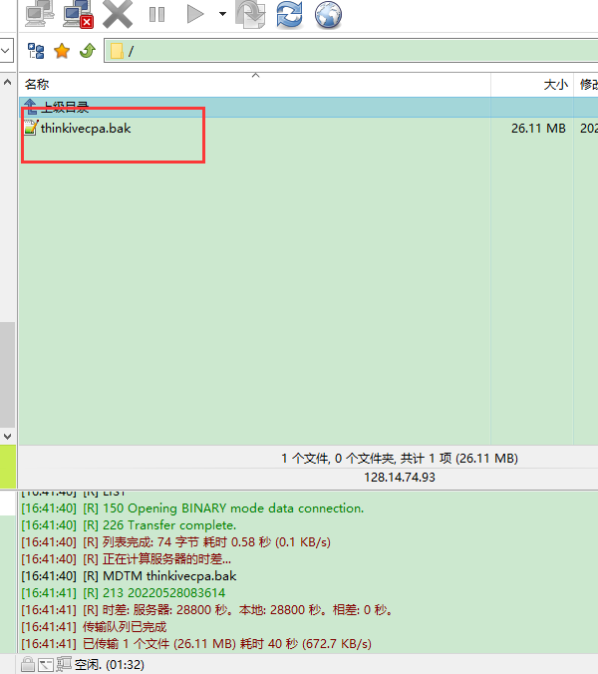Click the server address 128.14.74.93
The image size is (598, 674).
click(400, 477)
